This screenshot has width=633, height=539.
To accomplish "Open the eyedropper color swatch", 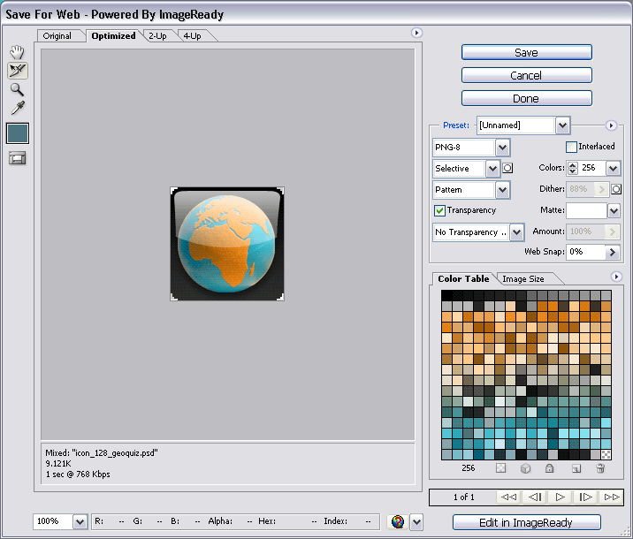I will [18, 133].
